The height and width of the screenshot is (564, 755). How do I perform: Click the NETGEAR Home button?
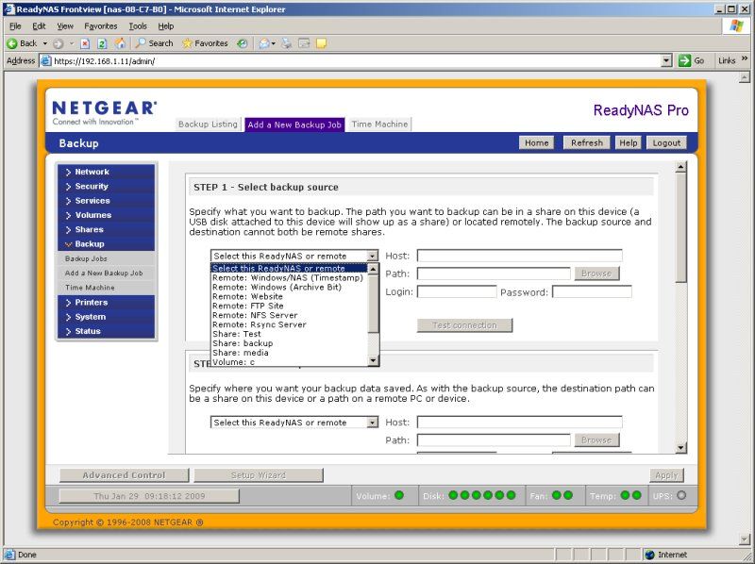pyautogui.click(x=536, y=143)
